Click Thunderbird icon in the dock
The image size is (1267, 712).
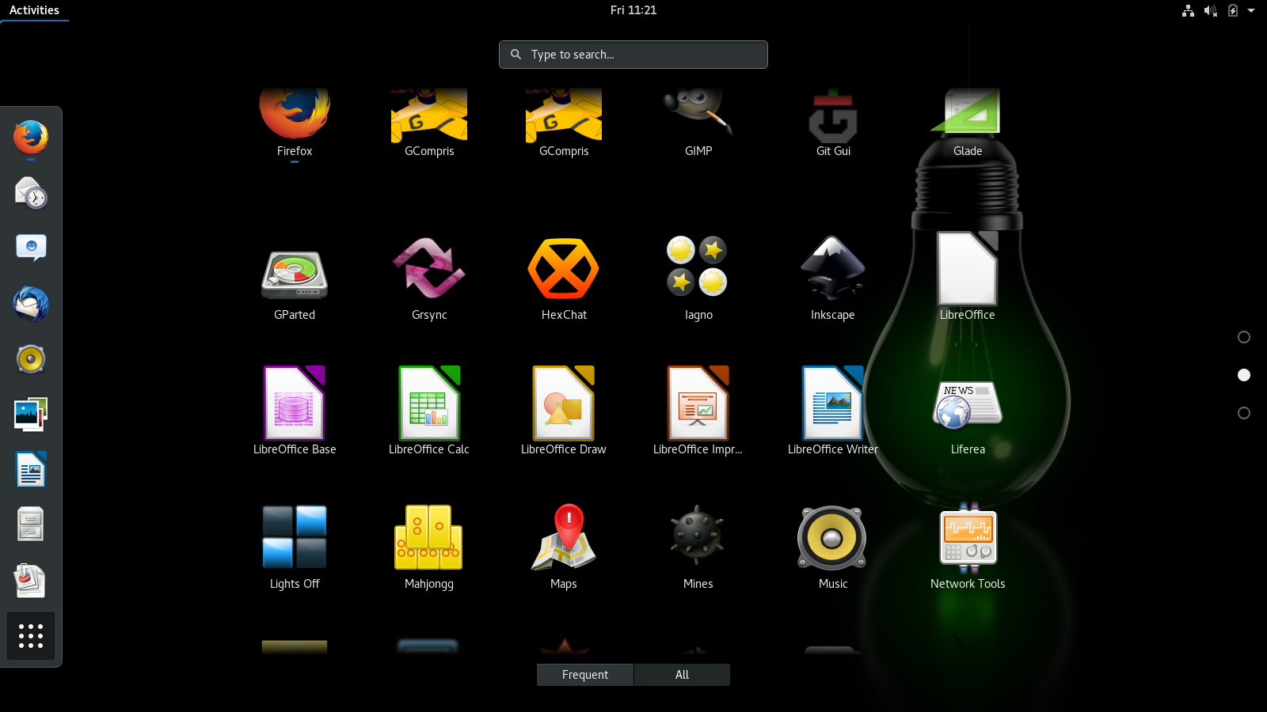pyautogui.click(x=31, y=304)
